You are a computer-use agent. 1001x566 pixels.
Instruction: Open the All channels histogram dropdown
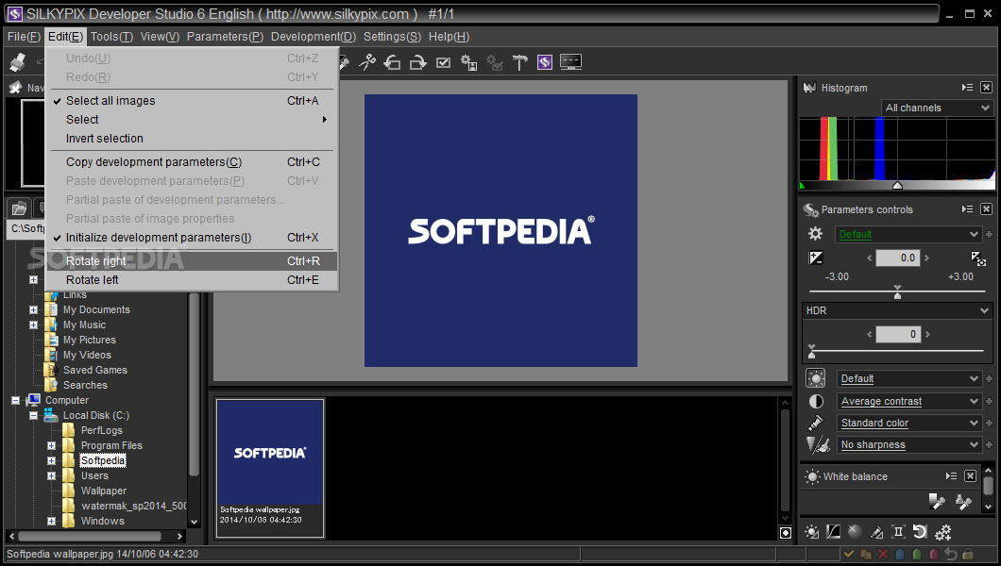pos(937,108)
